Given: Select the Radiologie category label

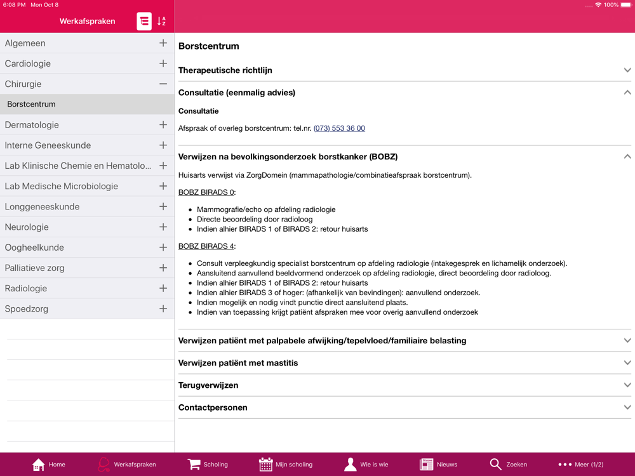Looking at the screenshot, I should [26, 288].
